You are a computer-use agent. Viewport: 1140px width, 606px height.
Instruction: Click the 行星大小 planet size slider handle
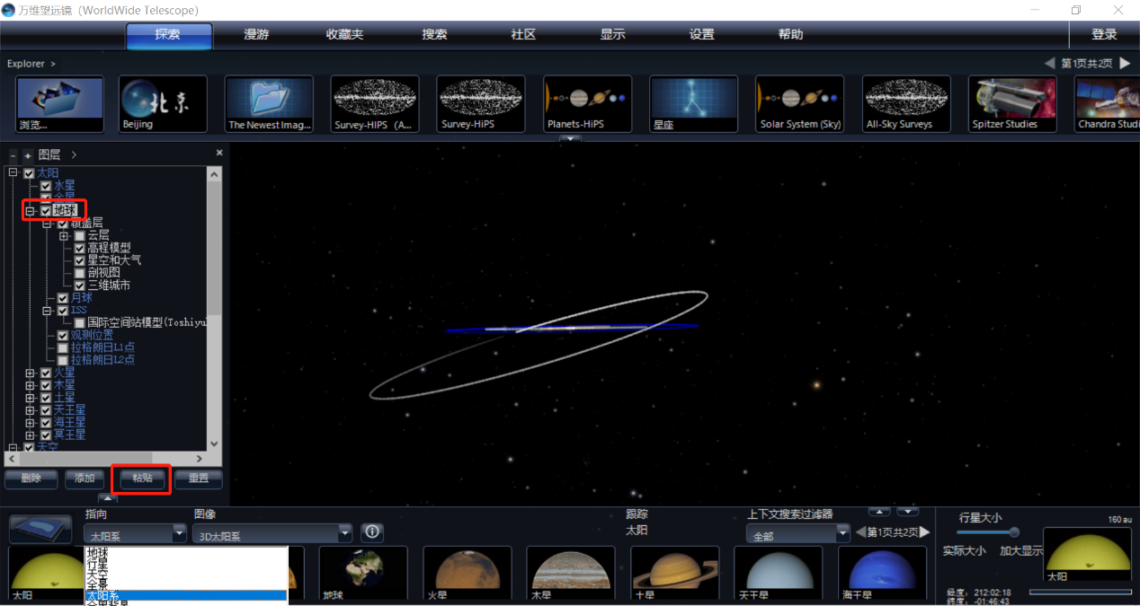click(x=1014, y=532)
